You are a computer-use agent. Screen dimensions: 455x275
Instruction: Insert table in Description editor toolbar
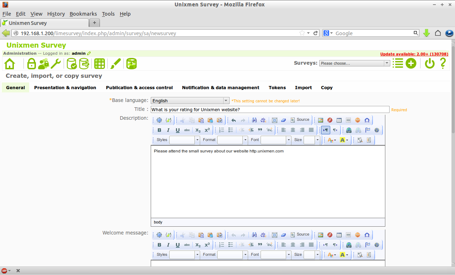pos(339,120)
